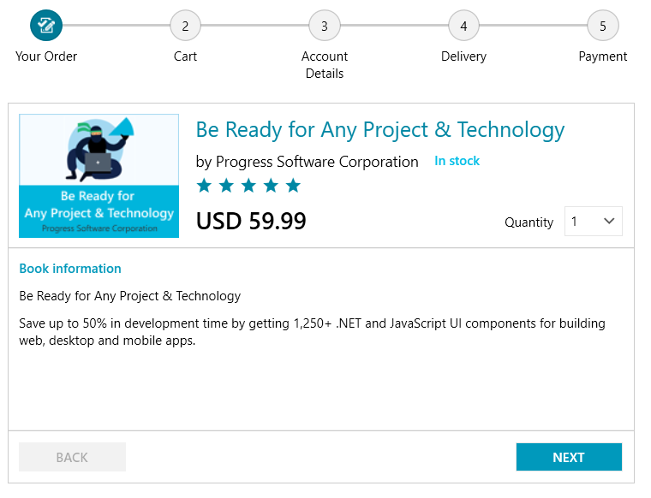Click the fifth rating star
Screen dimensions: 651x498
pyautogui.click(x=293, y=186)
